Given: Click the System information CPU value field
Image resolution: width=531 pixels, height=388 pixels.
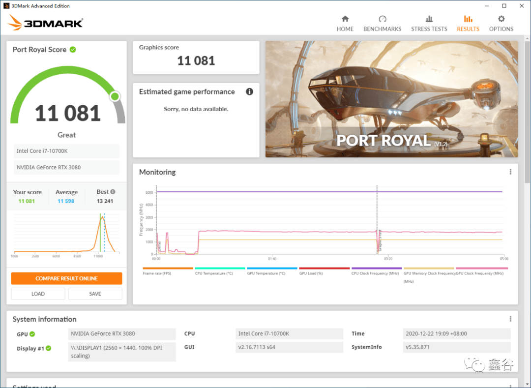Looking at the screenshot, I should pyautogui.click(x=289, y=333).
